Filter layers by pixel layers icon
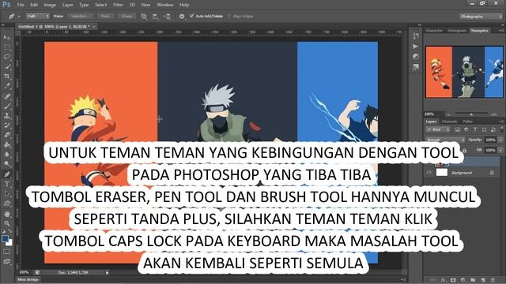 point(457,129)
